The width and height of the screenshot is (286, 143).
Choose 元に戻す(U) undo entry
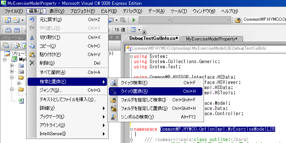[x=67, y=20]
